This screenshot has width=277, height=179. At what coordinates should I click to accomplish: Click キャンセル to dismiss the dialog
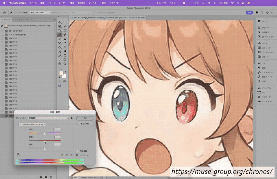click(x=85, y=124)
